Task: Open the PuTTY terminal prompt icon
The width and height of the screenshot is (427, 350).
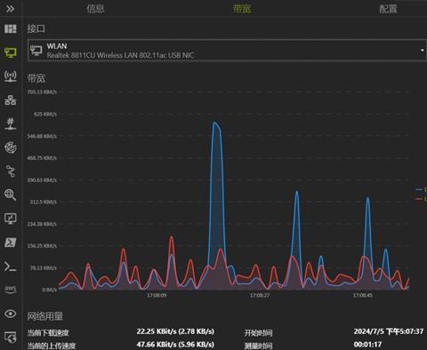Action: click(x=11, y=266)
